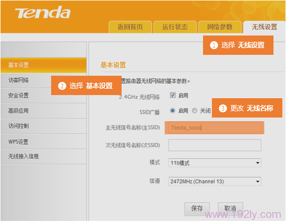Click the SSID广播 label
The image size is (286, 222).
tap(150, 112)
